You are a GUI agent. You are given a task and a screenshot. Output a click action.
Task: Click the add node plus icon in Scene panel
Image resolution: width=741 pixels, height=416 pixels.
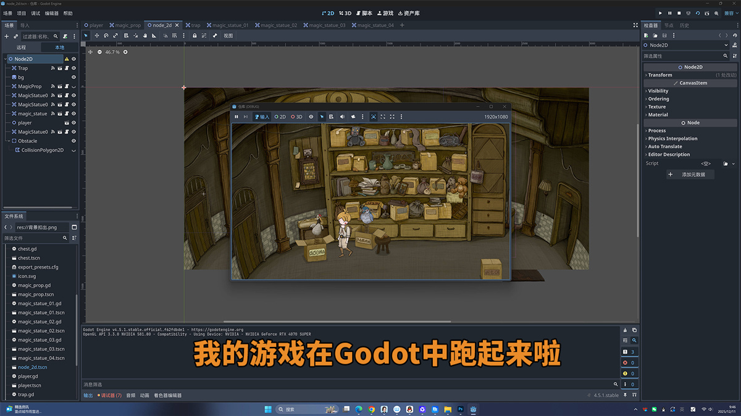point(7,36)
